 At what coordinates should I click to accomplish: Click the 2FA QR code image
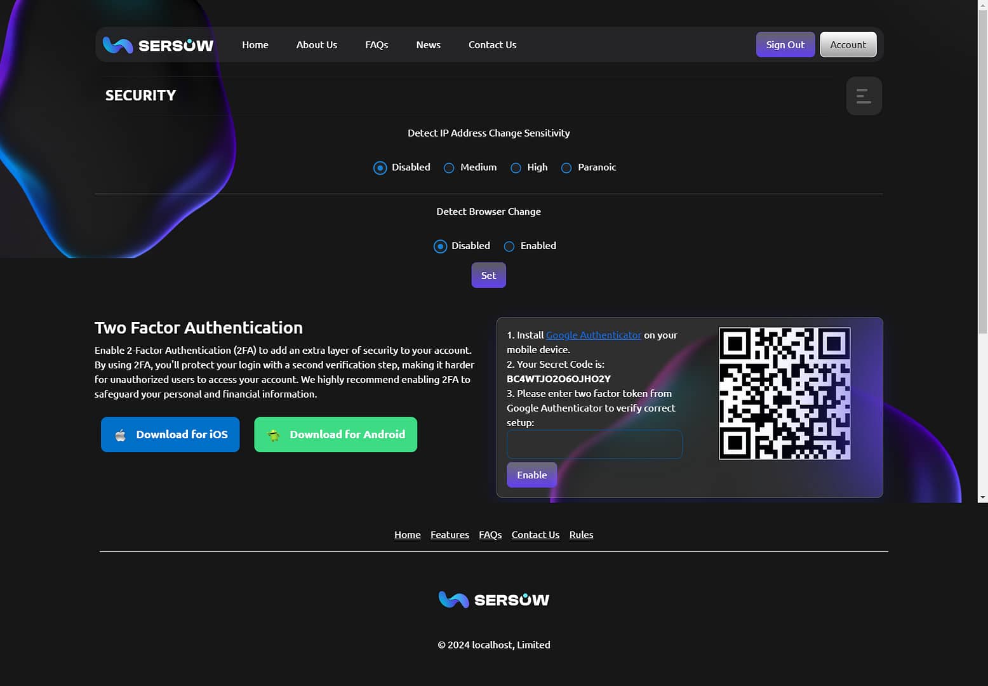(784, 393)
